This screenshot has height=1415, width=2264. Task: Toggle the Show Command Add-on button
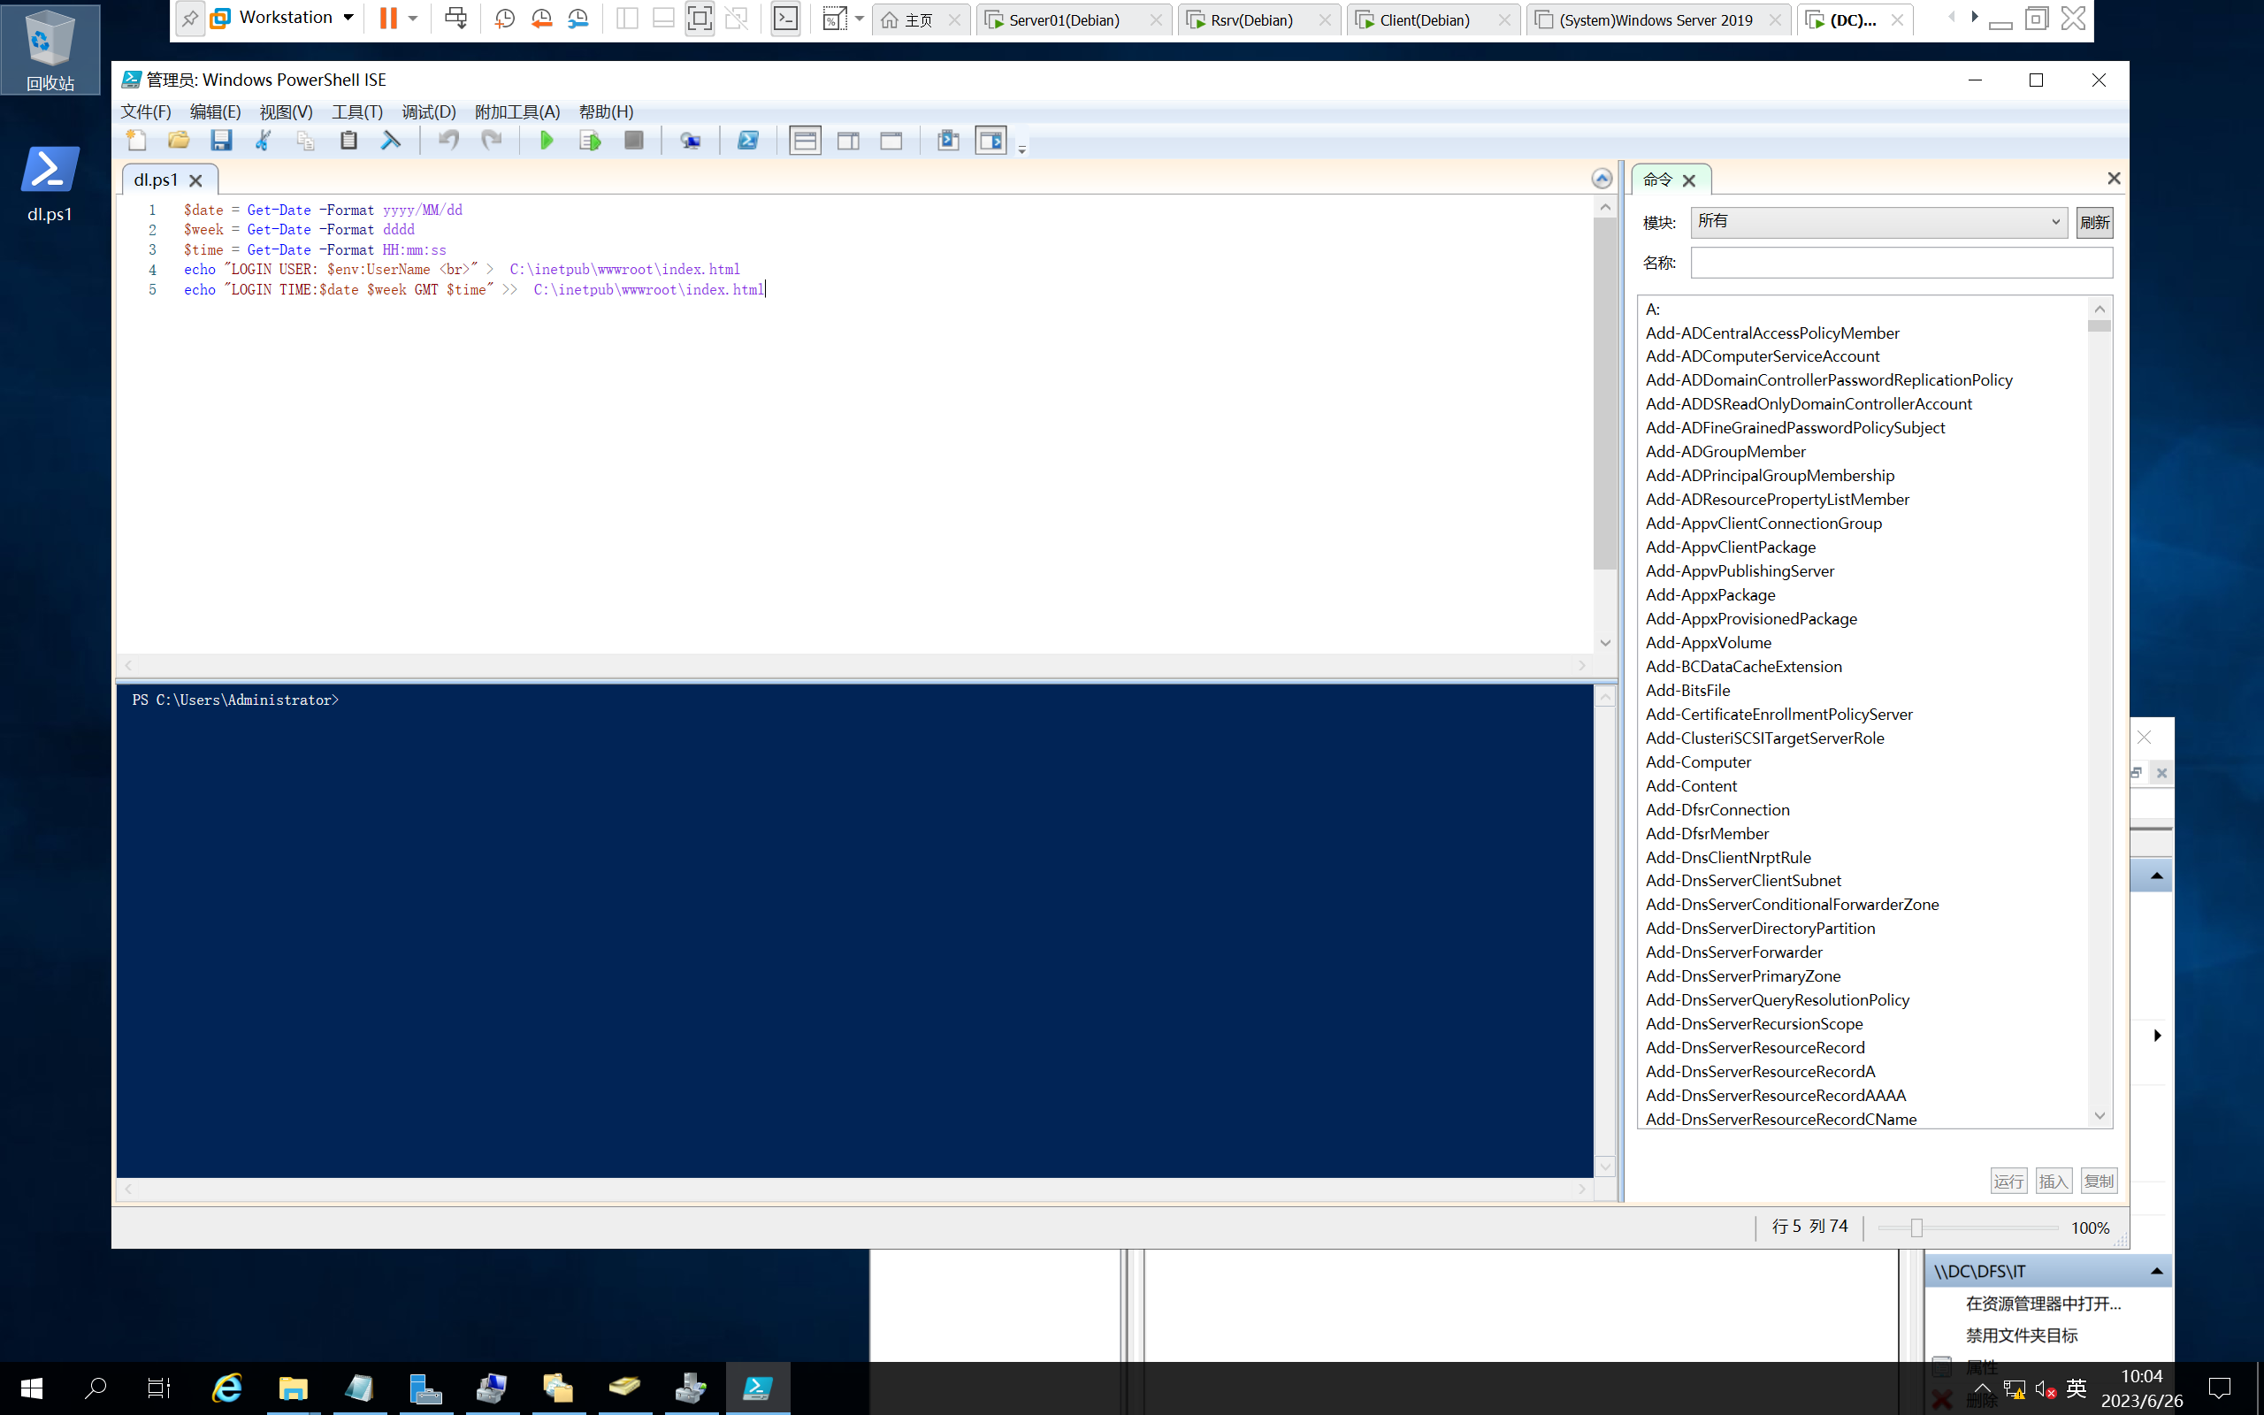(x=990, y=141)
